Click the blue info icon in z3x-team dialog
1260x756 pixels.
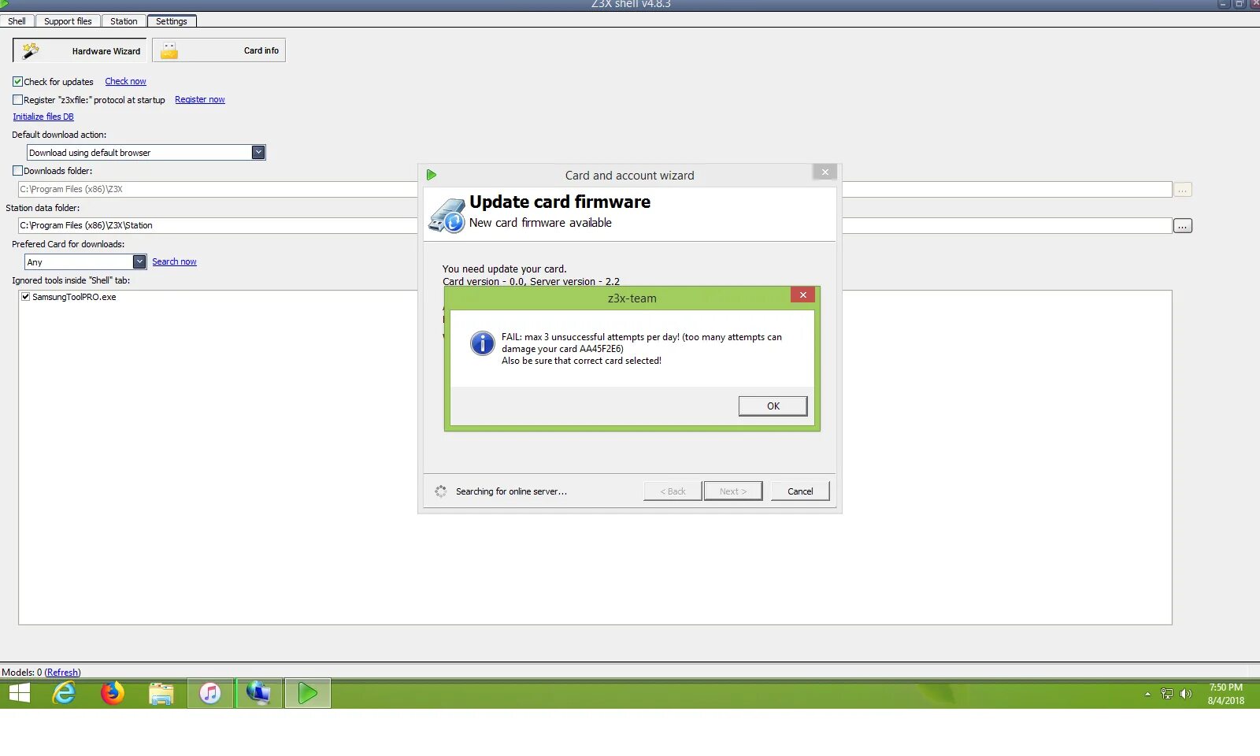[x=482, y=343]
